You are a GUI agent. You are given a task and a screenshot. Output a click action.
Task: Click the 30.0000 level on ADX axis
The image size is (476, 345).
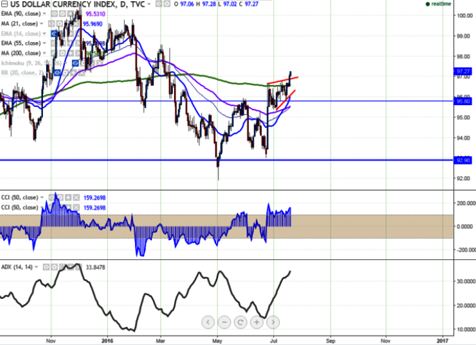coord(466,281)
